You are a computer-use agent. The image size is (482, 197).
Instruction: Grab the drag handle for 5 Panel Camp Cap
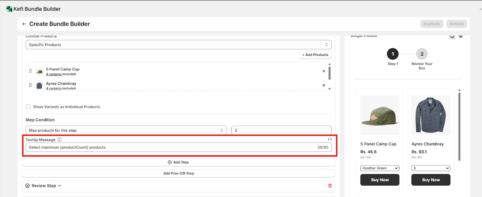[x=30, y=71]
